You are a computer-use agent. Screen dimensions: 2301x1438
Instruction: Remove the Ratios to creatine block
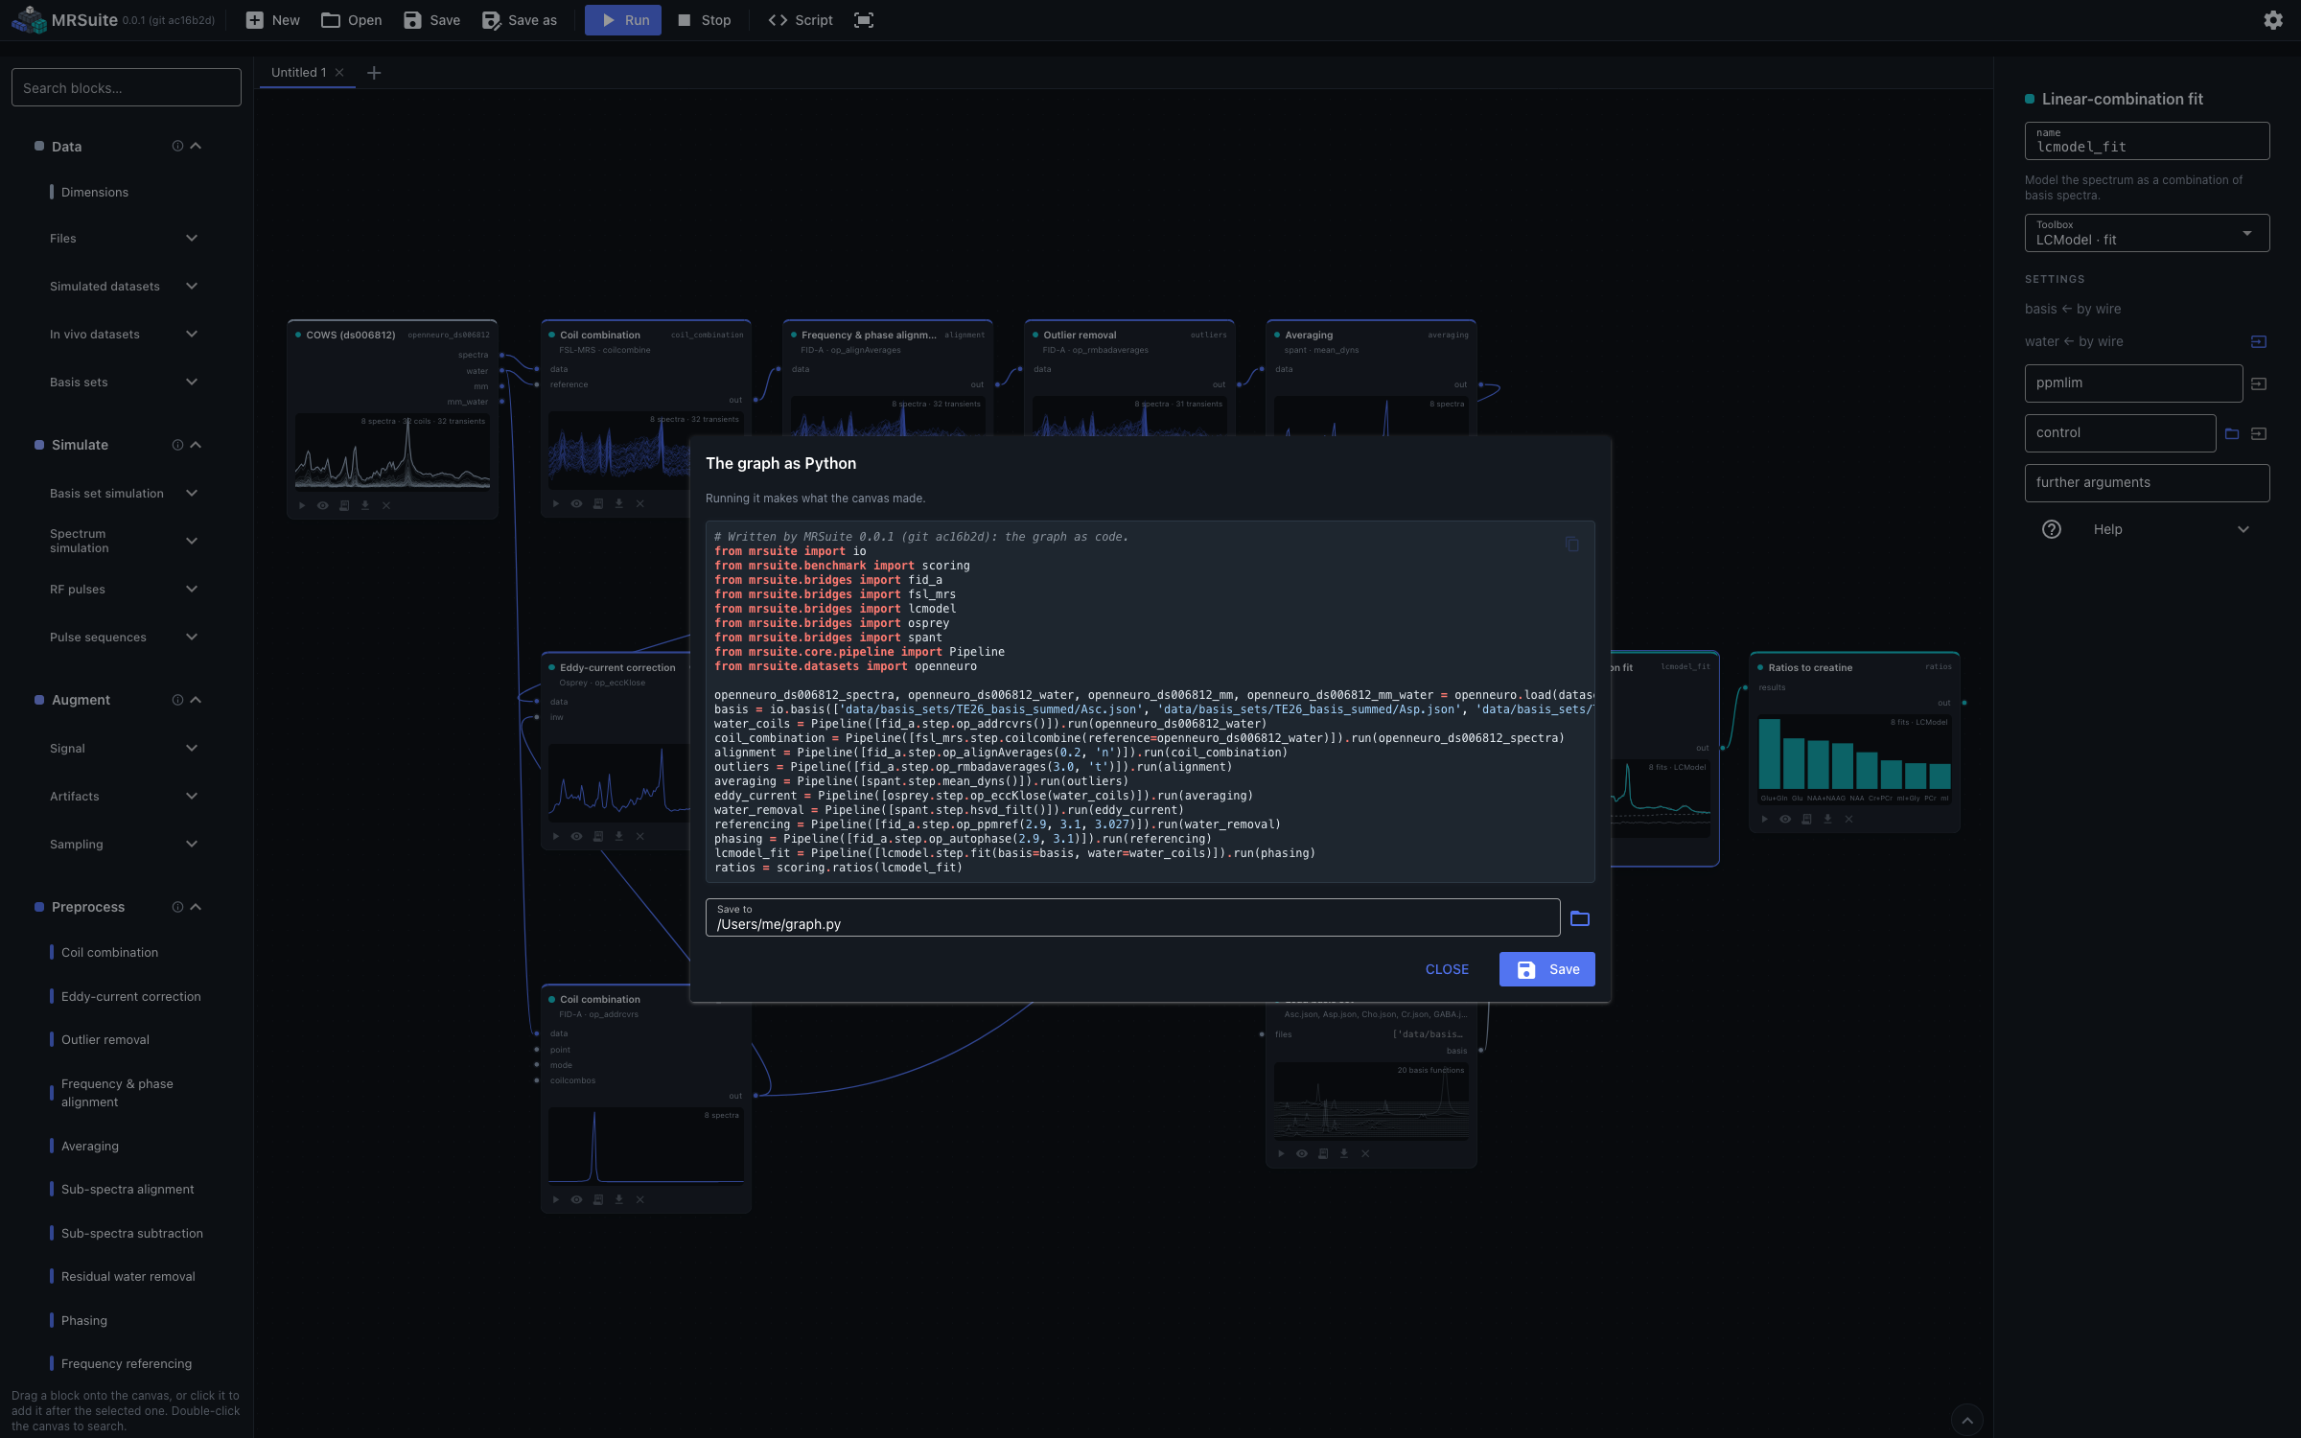1848,819
